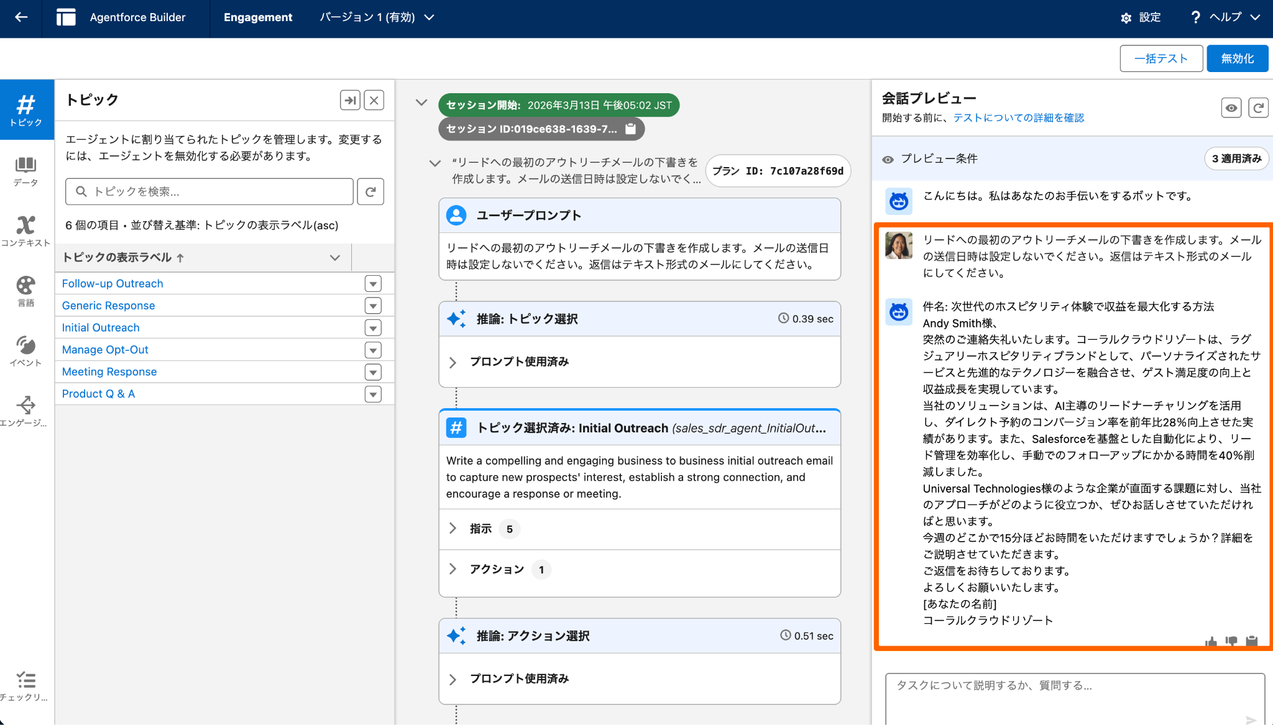This screenshot has height=725, width=1273.
Task: Open the ヘルプ menu
Action: pyautogui.click(x=1225, y=17)
